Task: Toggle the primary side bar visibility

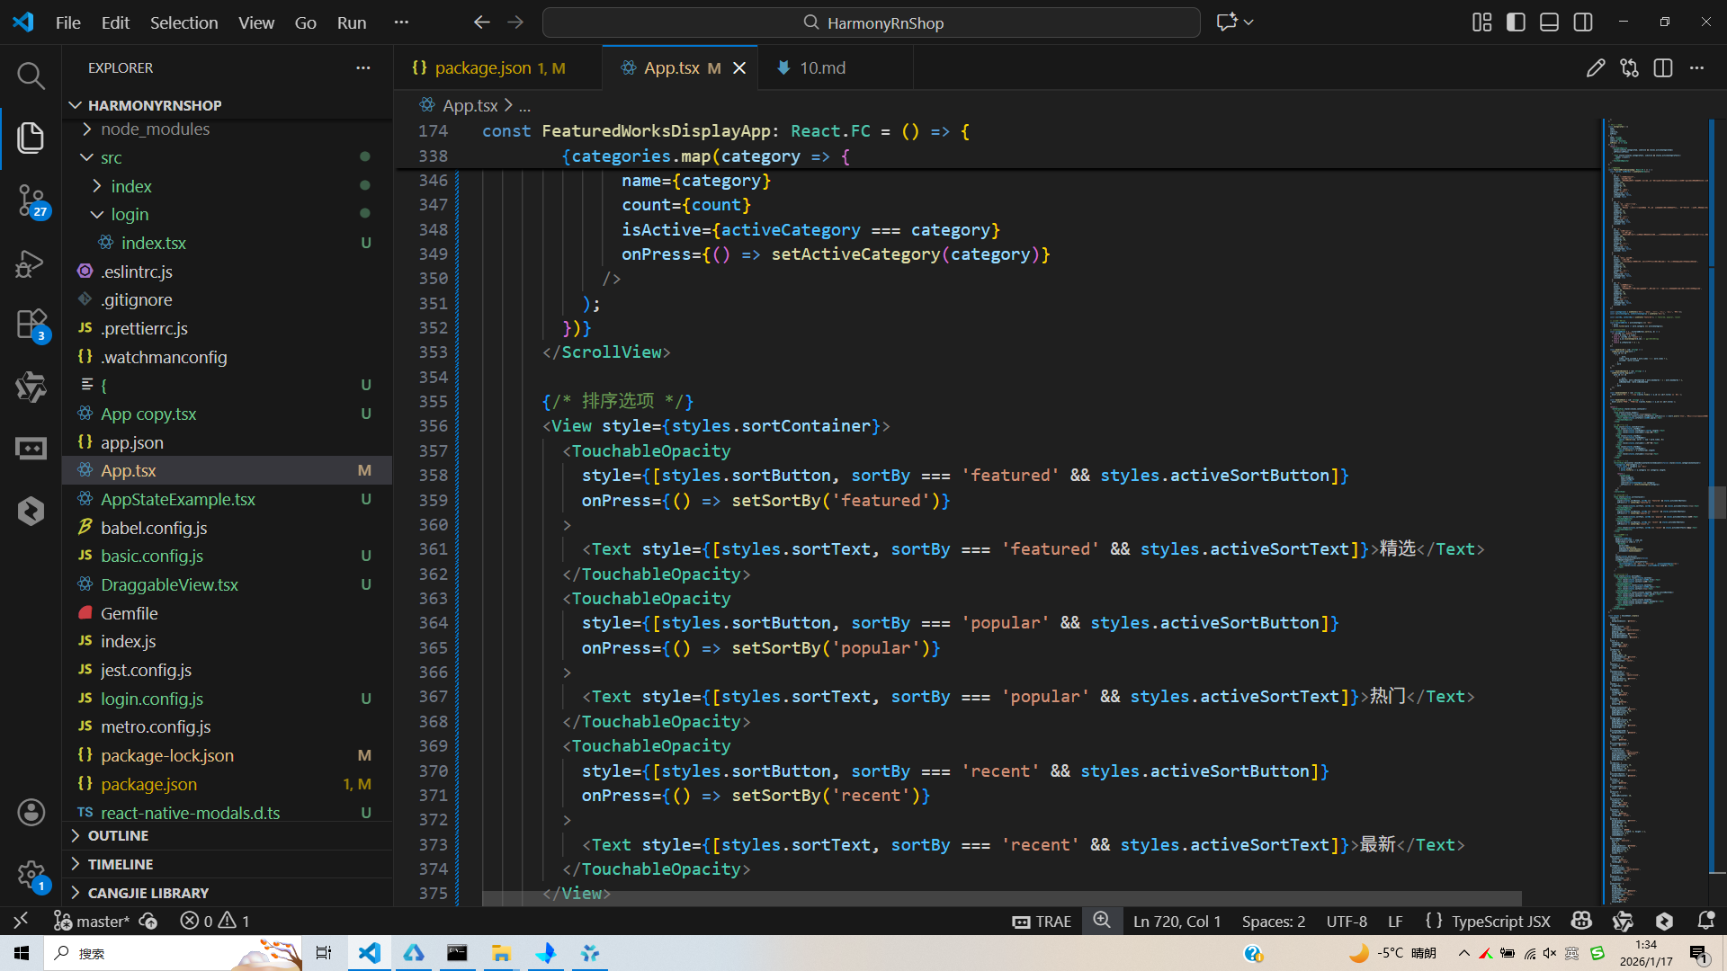Action: (x=1516, y=22)
